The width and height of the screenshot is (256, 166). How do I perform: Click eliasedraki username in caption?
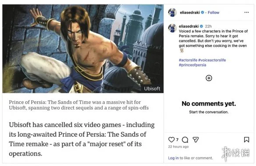click(x=189, y=26)
